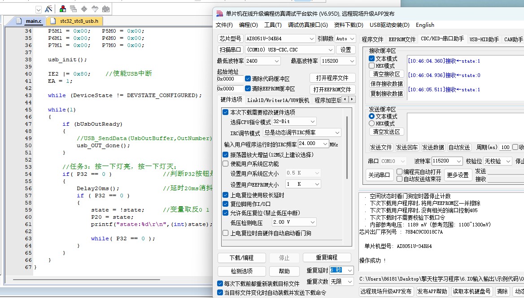This screenshot has height=298, width=524.
Task: Open the target selection dropdown in Keil toolbar
Action: pyautogui.click(x=39, y=10)
